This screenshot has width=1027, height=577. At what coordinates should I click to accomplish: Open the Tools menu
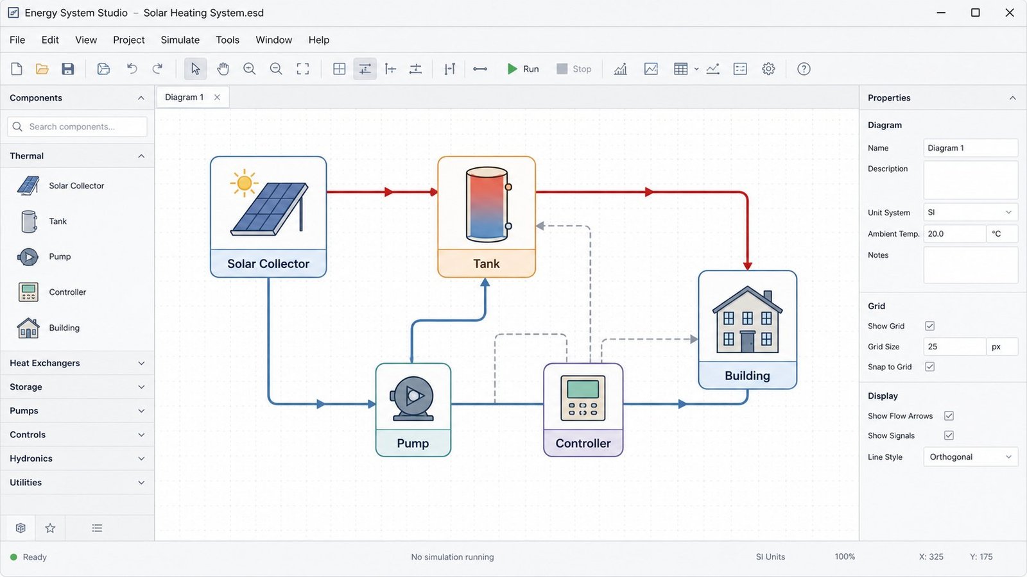(227, 40)
